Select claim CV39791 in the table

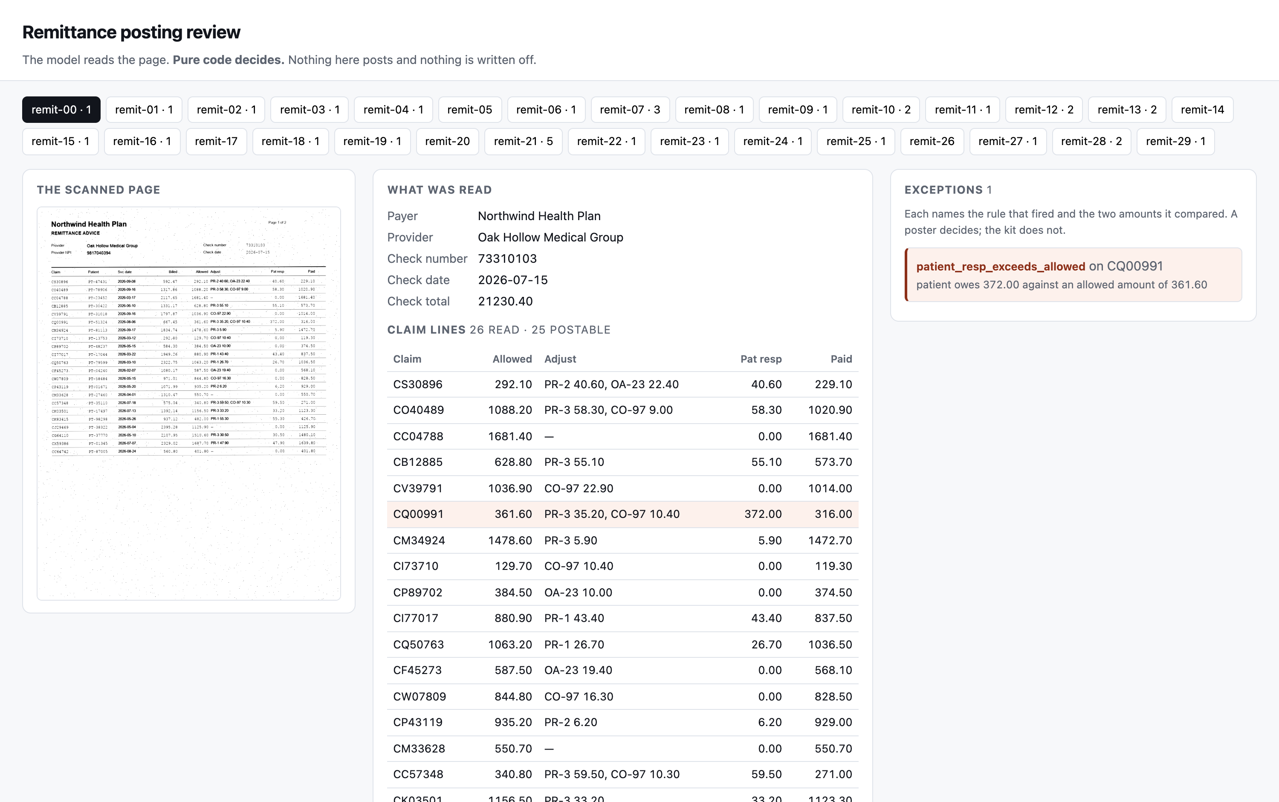(x=622, y=488)
